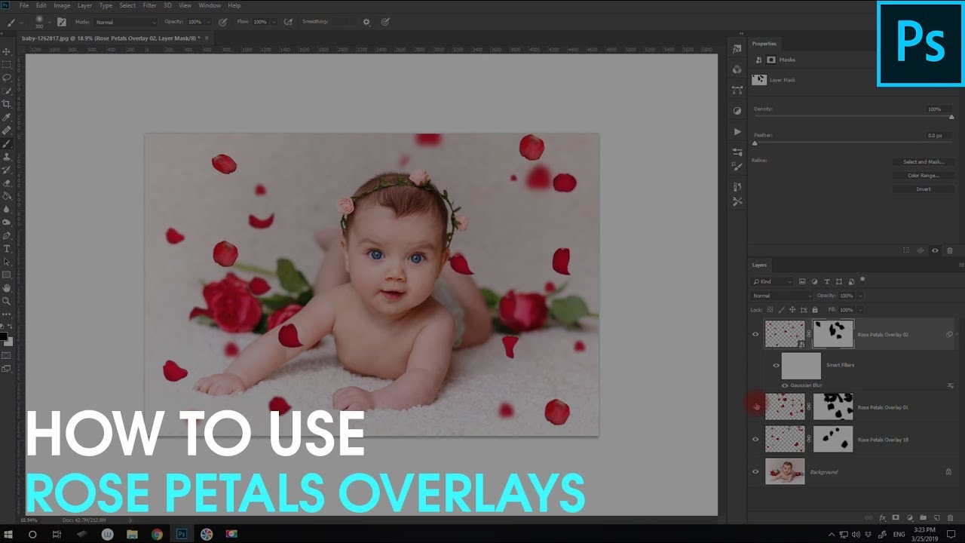Open Gaussian Blur filter blending options icon
This screenshot has height=543, width=965.
950,385
